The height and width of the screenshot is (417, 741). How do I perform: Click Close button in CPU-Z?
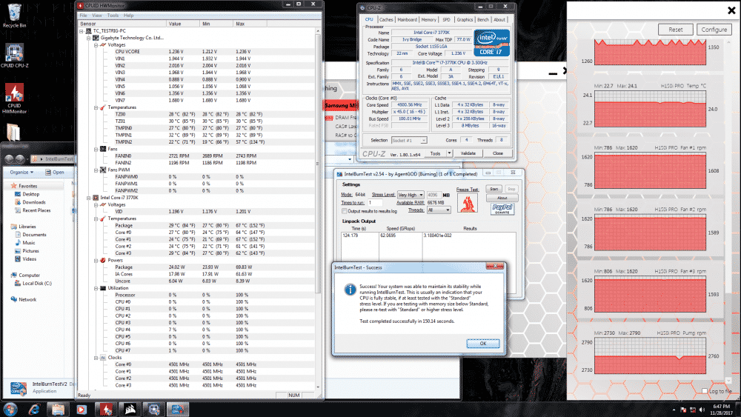(x=498, y=153)
